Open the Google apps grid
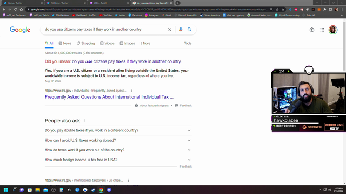The height and width of the screenshot is (194, 346). click(322, 30)
